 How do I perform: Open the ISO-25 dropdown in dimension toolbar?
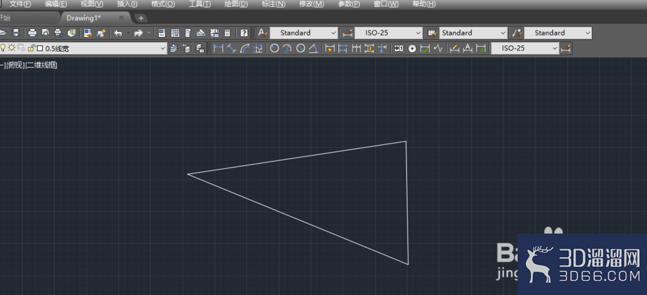coord(525,49)
